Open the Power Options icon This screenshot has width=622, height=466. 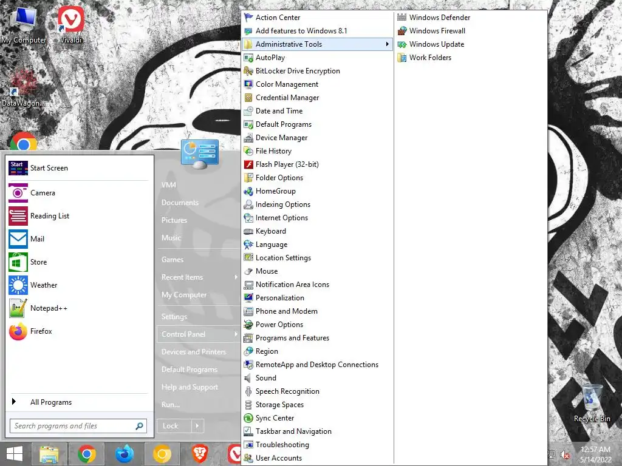pyautogui.click(x=248, y=325)
